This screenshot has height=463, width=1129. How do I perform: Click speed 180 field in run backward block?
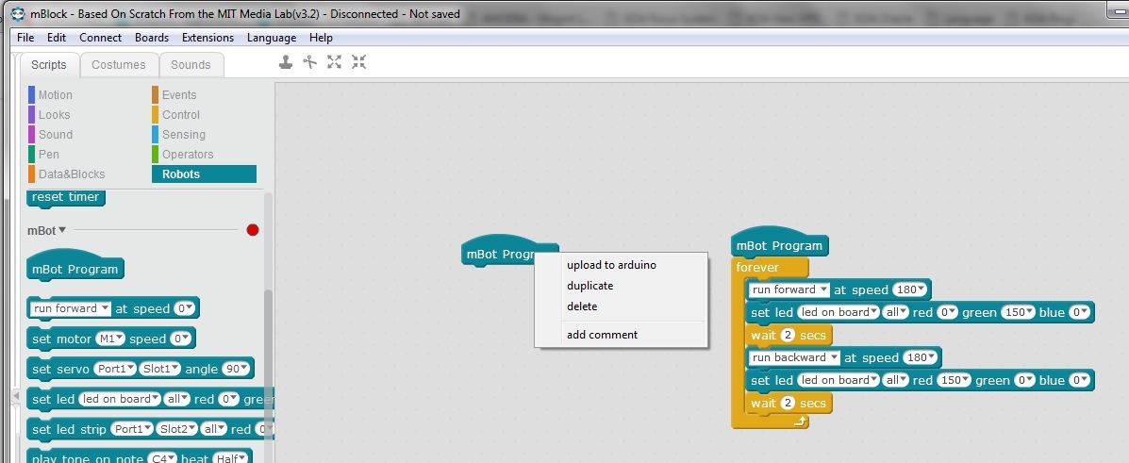[921, 358]
